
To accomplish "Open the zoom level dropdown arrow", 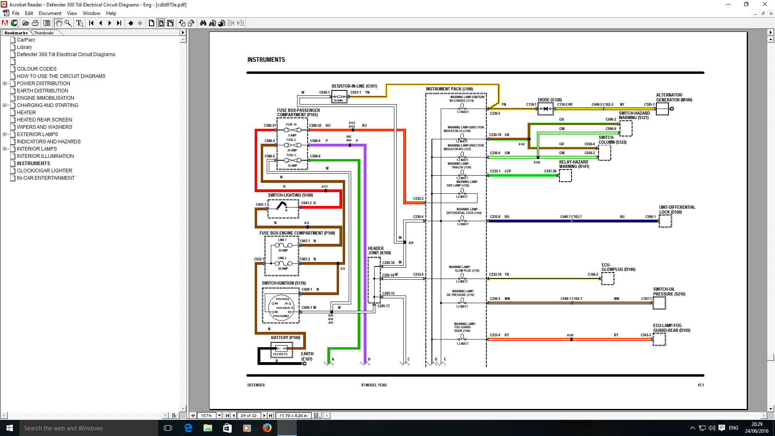I will click(x=219, y=415).
